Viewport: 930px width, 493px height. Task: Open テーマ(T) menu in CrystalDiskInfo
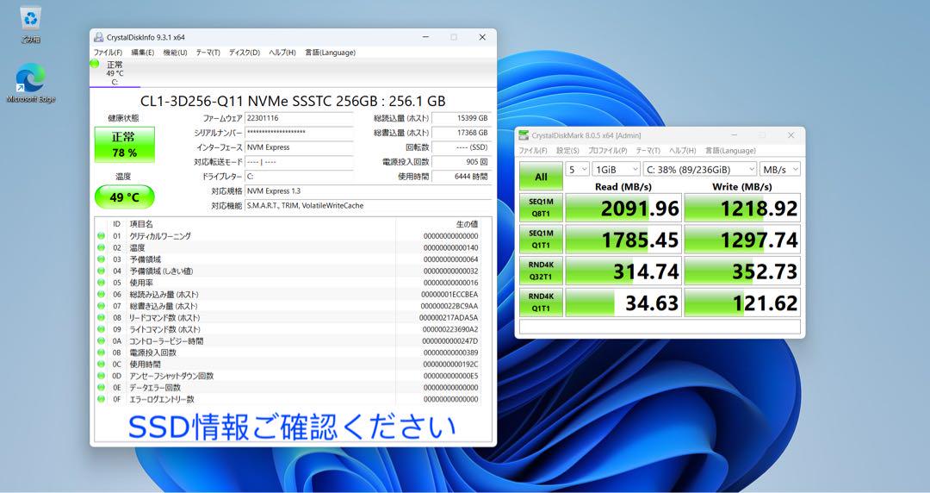click(x=208, y=53)
